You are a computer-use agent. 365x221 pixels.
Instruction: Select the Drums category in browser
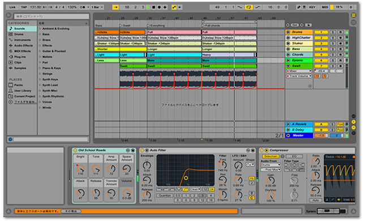tap(22, 34)
